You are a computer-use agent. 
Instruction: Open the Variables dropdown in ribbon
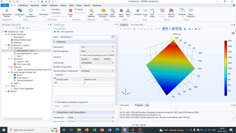tap(55, 10)
